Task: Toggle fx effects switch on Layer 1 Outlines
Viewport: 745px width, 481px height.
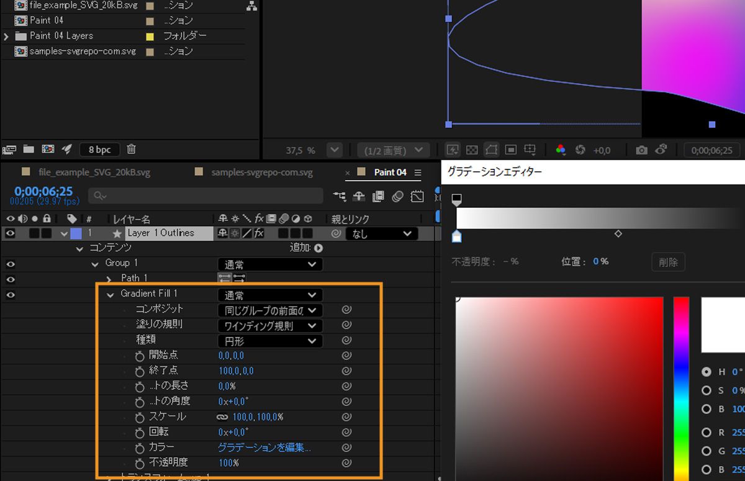Action: [259, 233]
